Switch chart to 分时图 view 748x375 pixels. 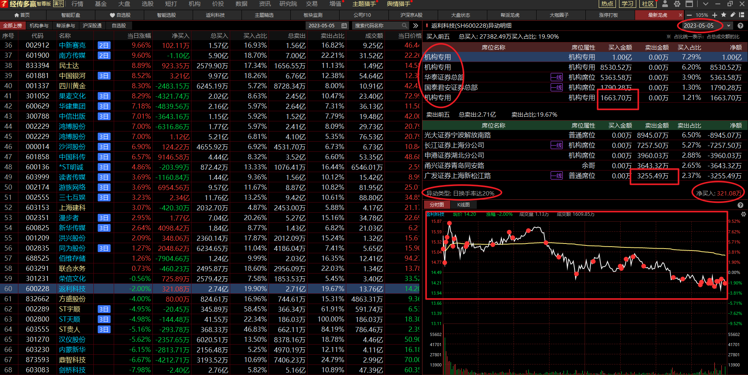(437, 205)
